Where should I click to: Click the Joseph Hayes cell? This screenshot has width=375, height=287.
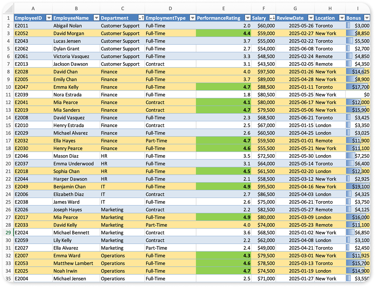click(x=76, y=210)
